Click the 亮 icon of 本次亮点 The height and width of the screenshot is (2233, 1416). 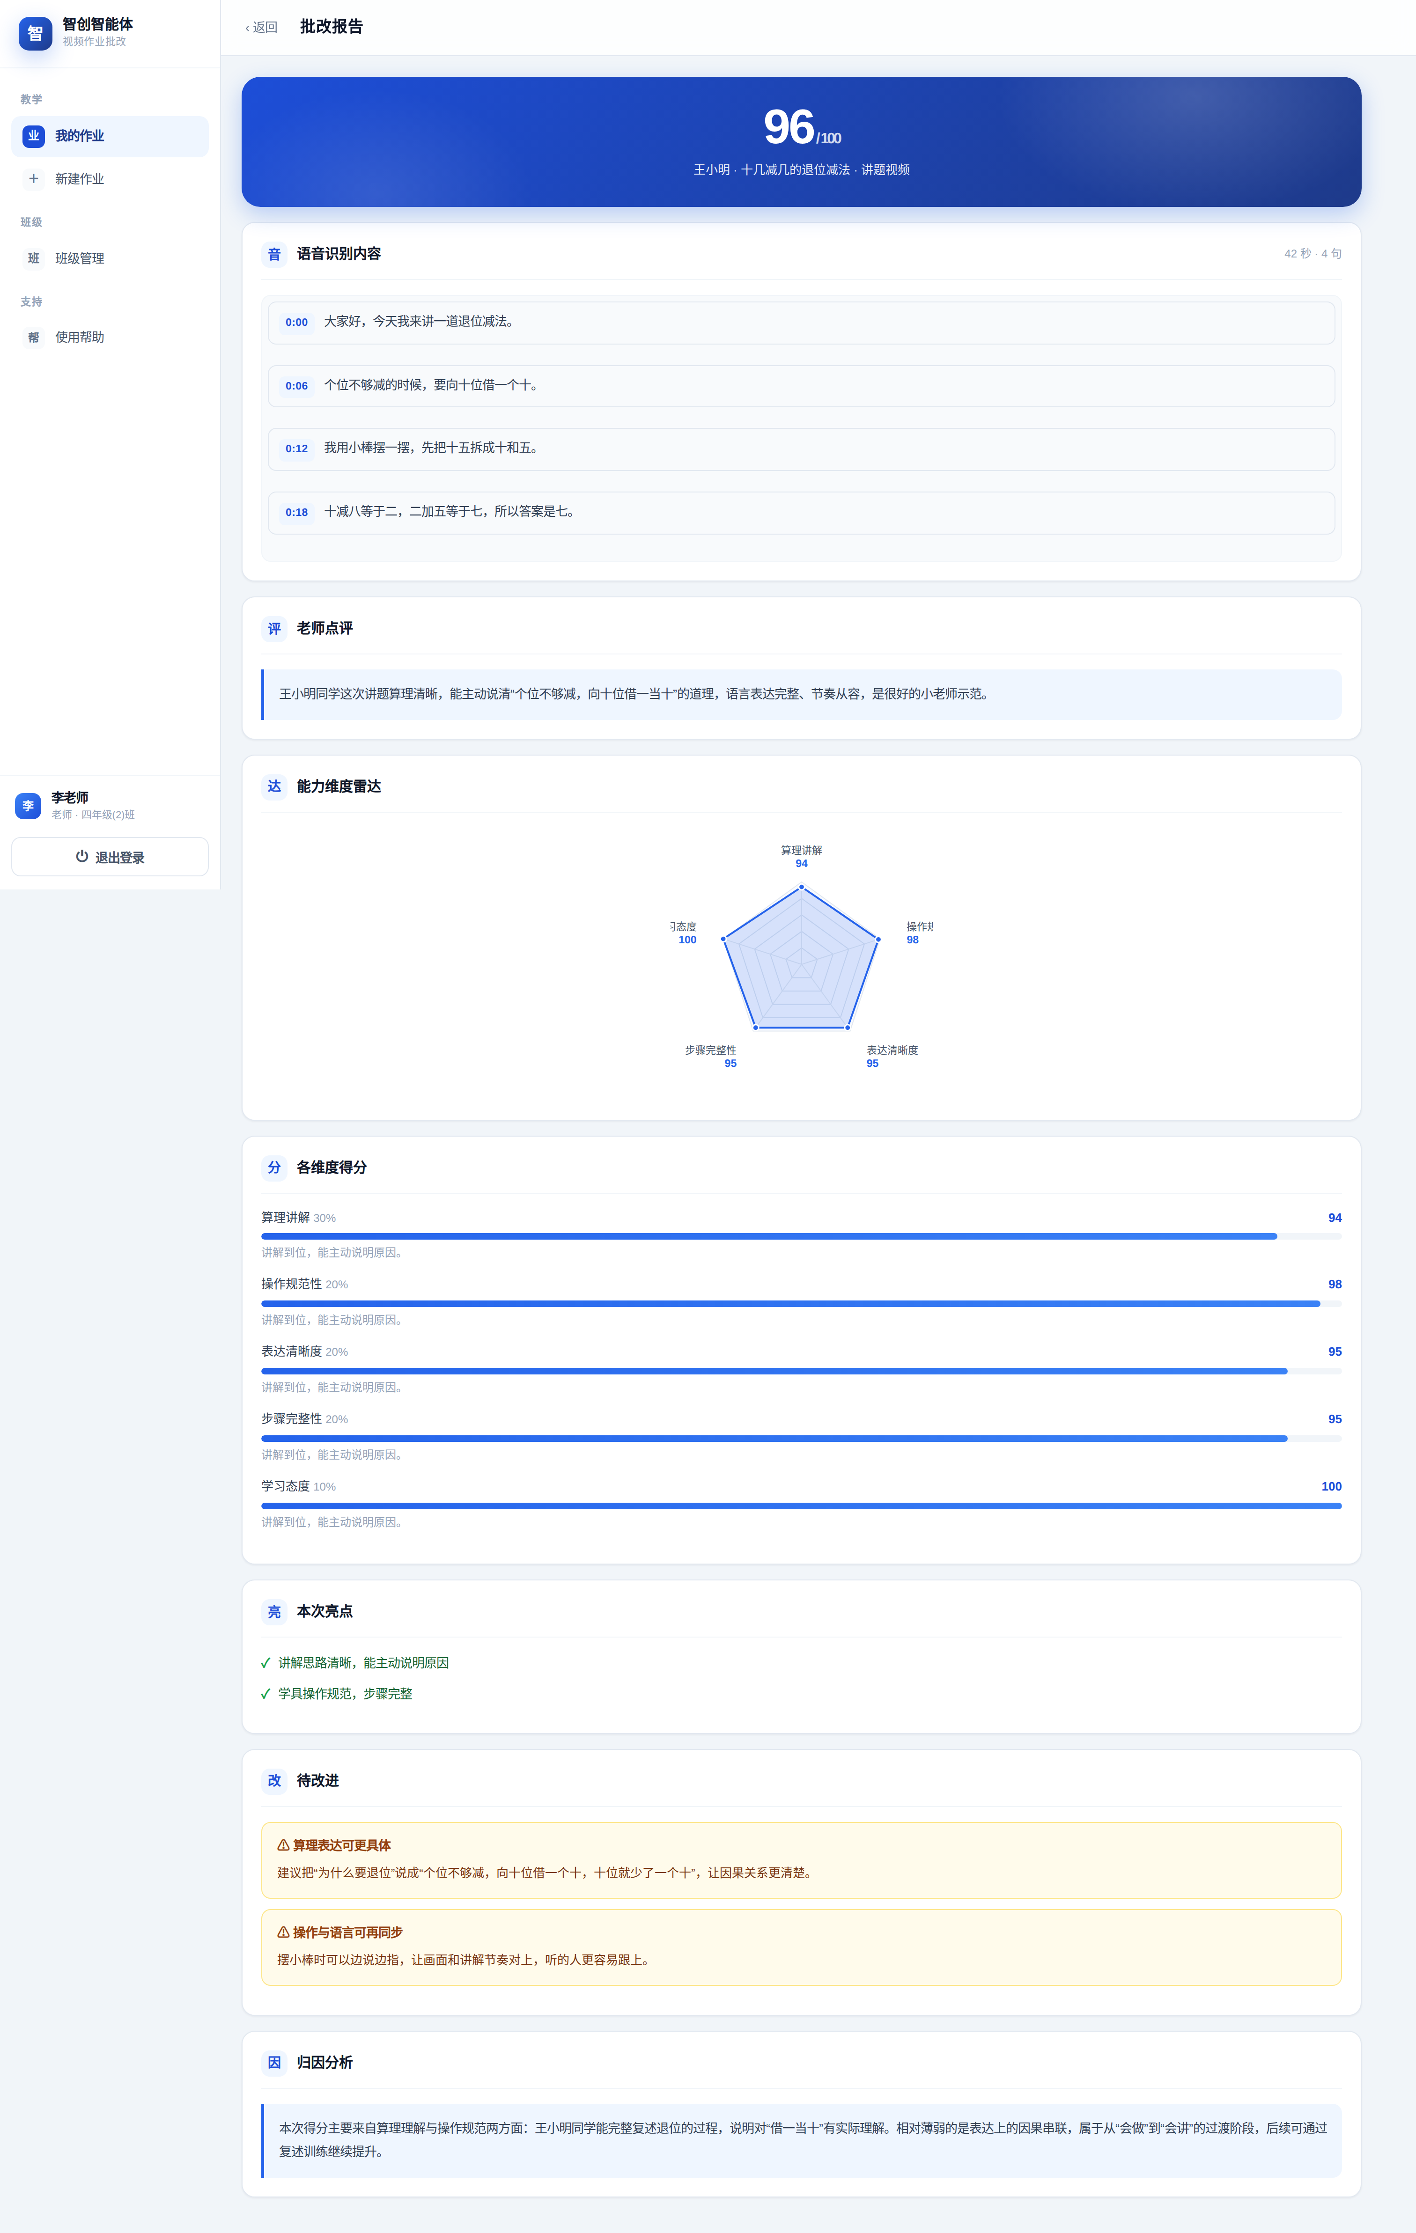pyautogui.click(x=274, y=1612)
